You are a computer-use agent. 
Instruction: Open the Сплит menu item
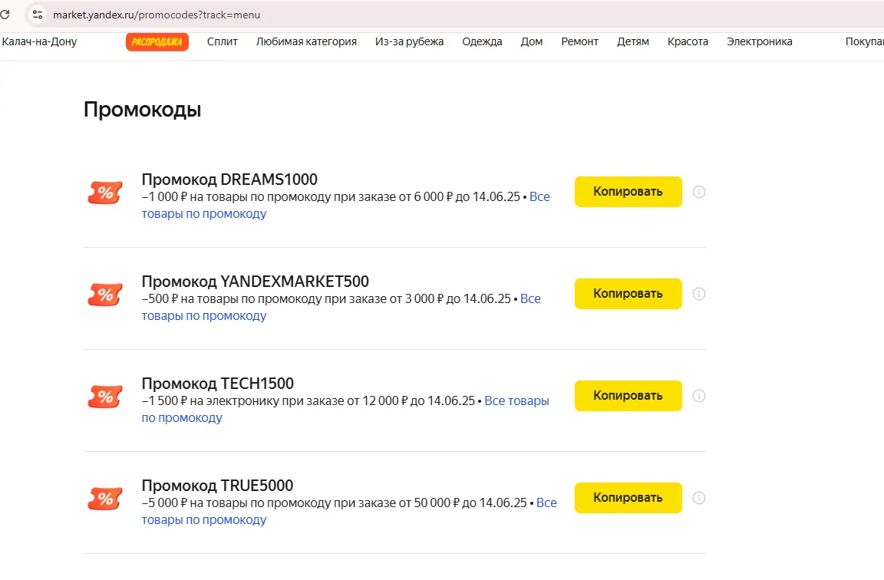coord(222,41)
